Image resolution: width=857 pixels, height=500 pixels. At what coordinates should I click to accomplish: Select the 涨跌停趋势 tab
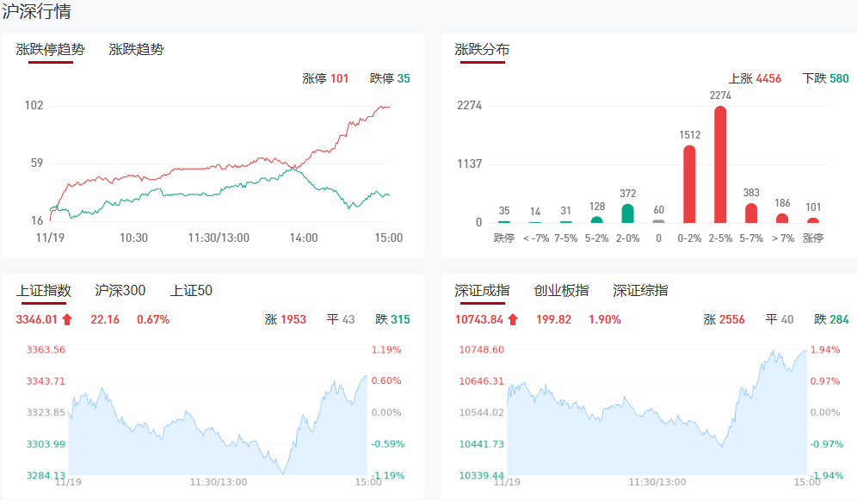tap(51, 50)
